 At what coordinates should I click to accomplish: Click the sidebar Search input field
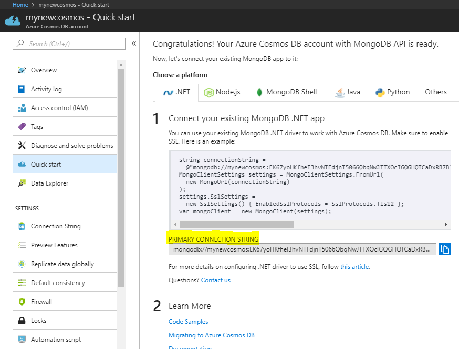pyautogui.click(x=69, y=44)
